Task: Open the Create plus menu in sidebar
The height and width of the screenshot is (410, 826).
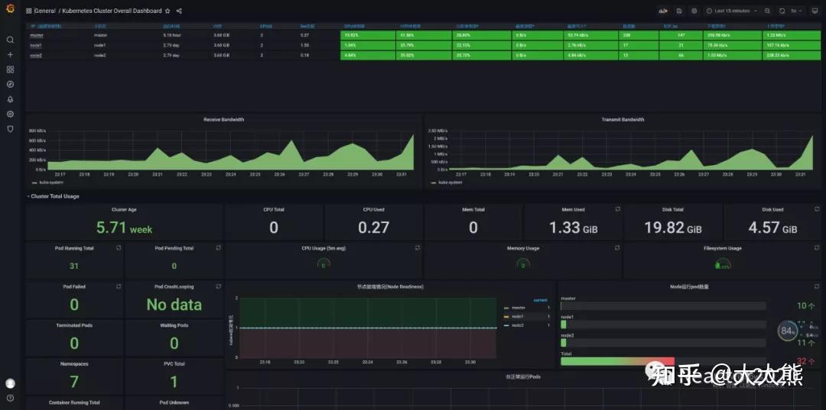Action: [x=10, y=55]
